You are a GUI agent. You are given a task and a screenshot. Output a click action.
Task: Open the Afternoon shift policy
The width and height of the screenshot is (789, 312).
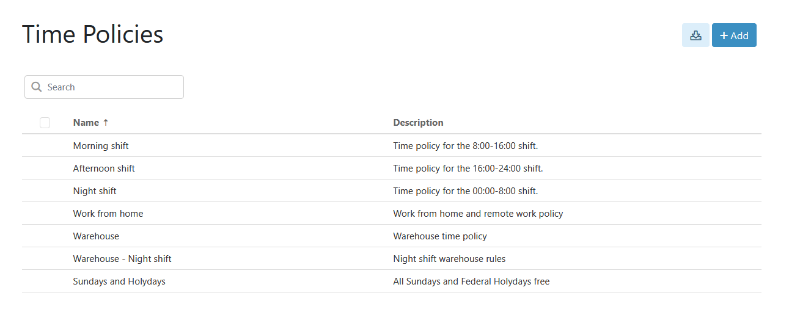point(104,168)
